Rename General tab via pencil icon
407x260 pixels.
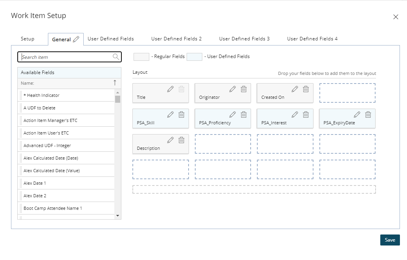coord(76,39)
